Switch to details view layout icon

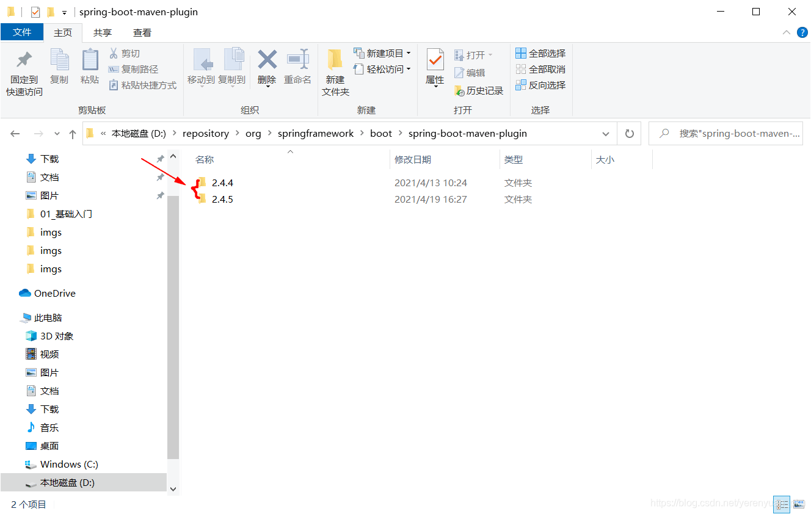click(x=781, y=504)
